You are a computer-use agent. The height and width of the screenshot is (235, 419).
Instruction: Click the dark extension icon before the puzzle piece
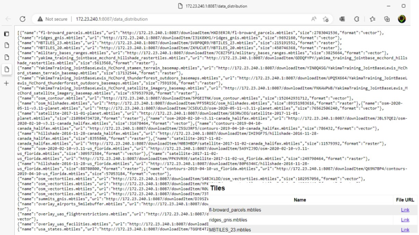point(342,19)
